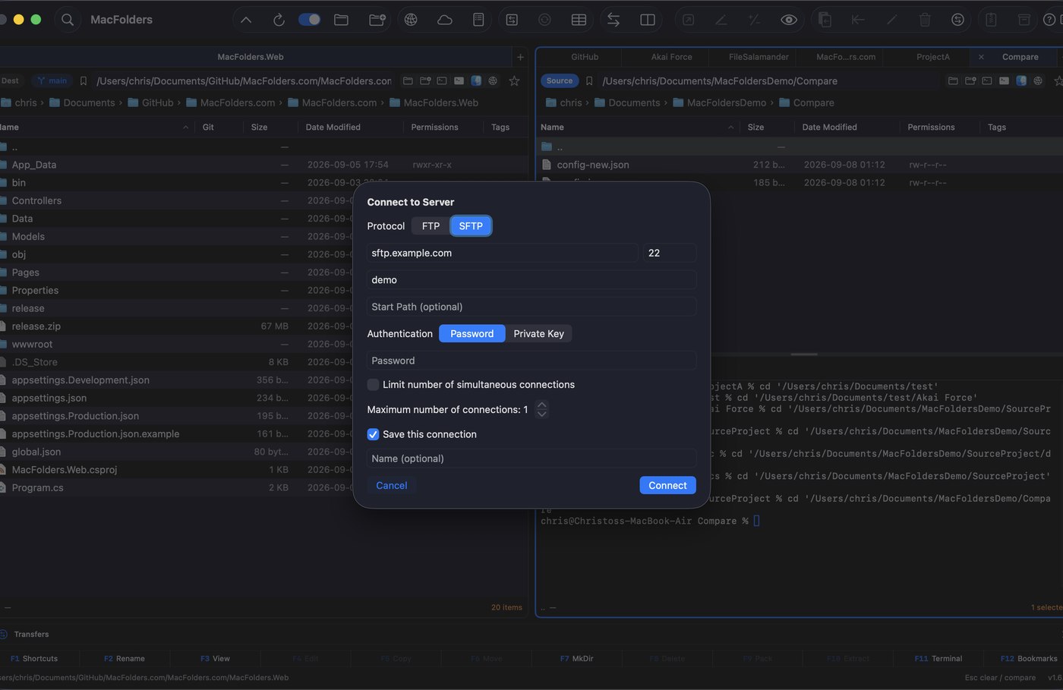Click the document list toolbar icon
This screenshot has height=690, width=1063.
pyautogui.click(x=478, y=20)
